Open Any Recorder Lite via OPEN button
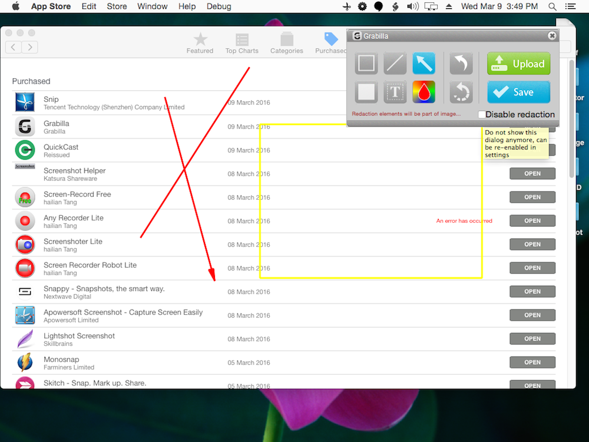 (x=532, y=220)
